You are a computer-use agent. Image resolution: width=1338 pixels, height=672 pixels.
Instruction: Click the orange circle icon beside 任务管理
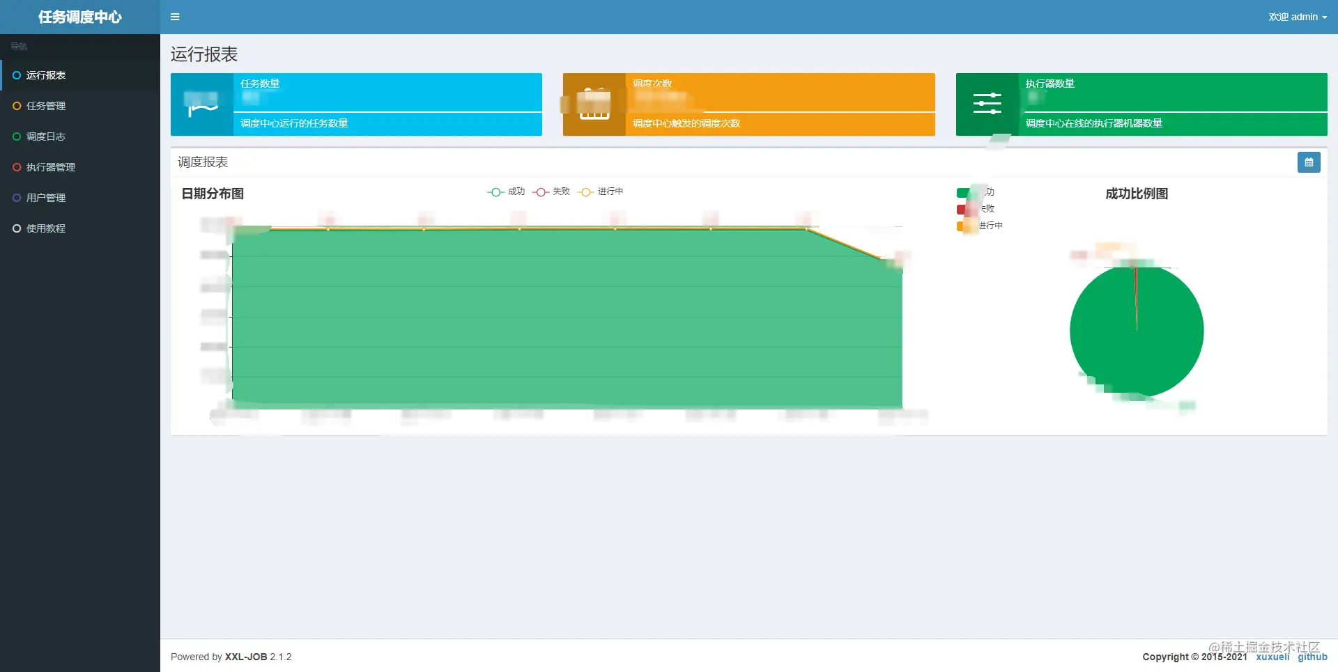17,106
